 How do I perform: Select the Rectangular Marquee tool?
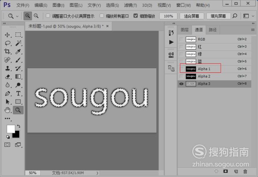(x=18, y=35)
